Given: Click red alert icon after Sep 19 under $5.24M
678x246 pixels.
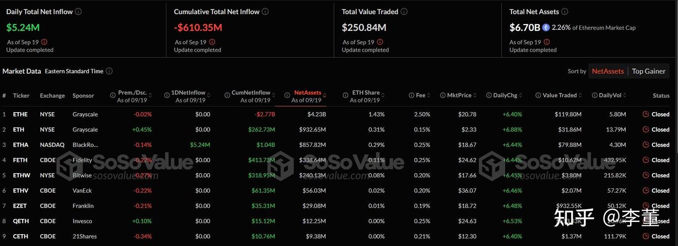Looking at the screenshot, I should click(44, 42).
